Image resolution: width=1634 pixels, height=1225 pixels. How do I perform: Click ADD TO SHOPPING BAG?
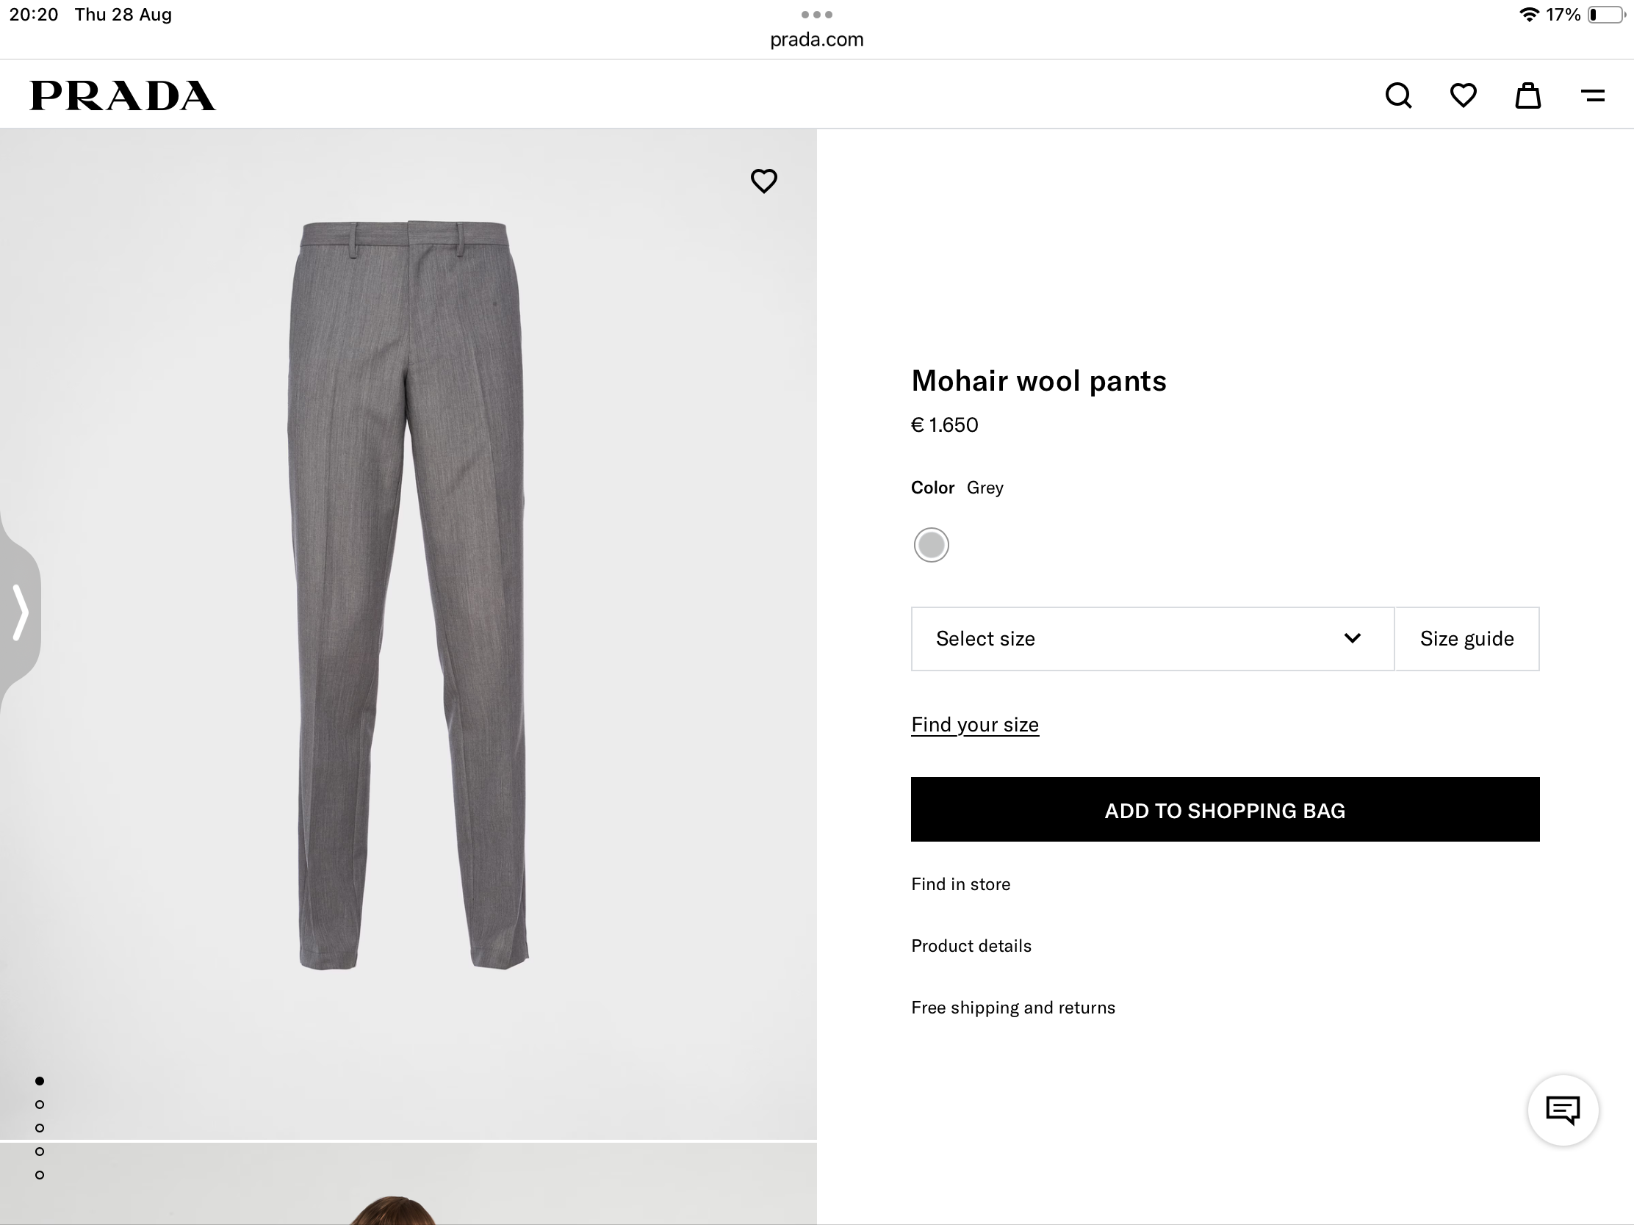tap(1224, 810)
